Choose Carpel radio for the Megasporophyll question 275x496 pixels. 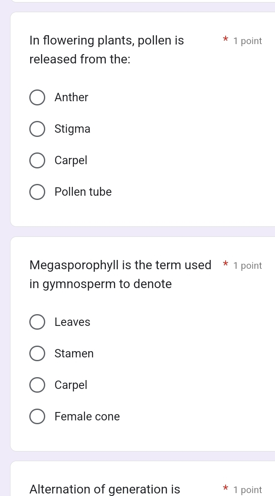37,385
